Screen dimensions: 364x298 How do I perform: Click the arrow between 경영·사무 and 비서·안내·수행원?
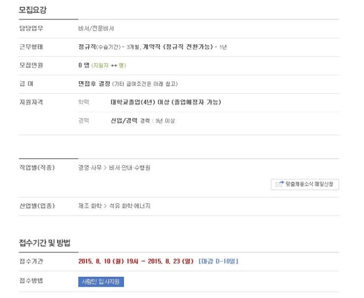click(105, 167)
